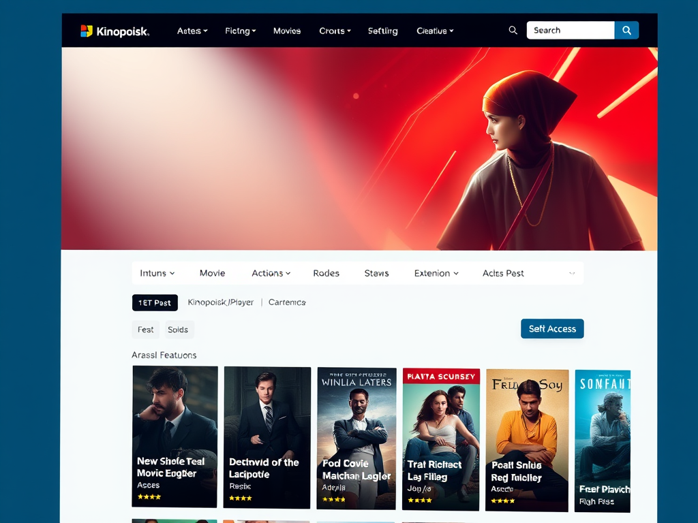
Task: Open the Cartemcs link
Action: 287,302
